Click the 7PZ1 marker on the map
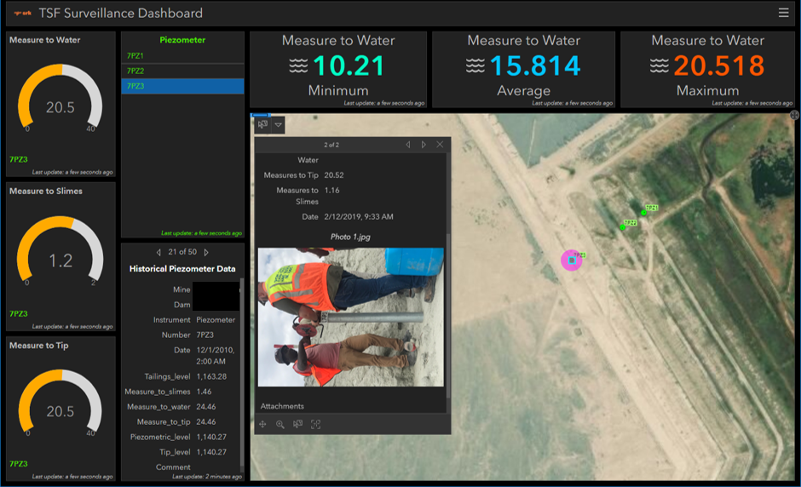The width and height of the screenshot is (801, 487). [x=643, y=213]
